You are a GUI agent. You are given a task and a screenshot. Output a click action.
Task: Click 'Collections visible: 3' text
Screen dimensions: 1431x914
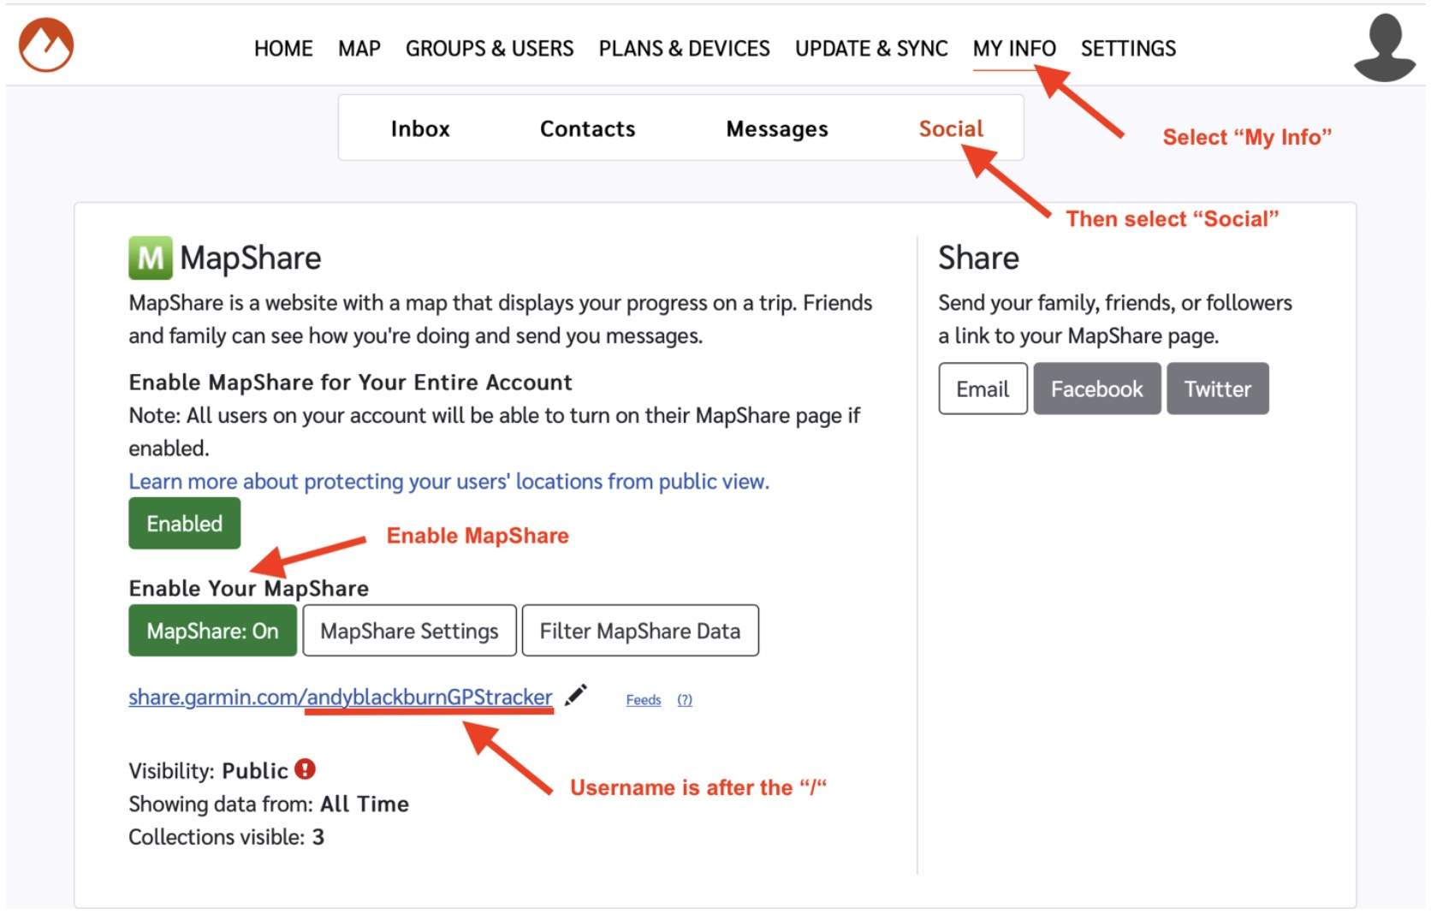coord(227,837)
